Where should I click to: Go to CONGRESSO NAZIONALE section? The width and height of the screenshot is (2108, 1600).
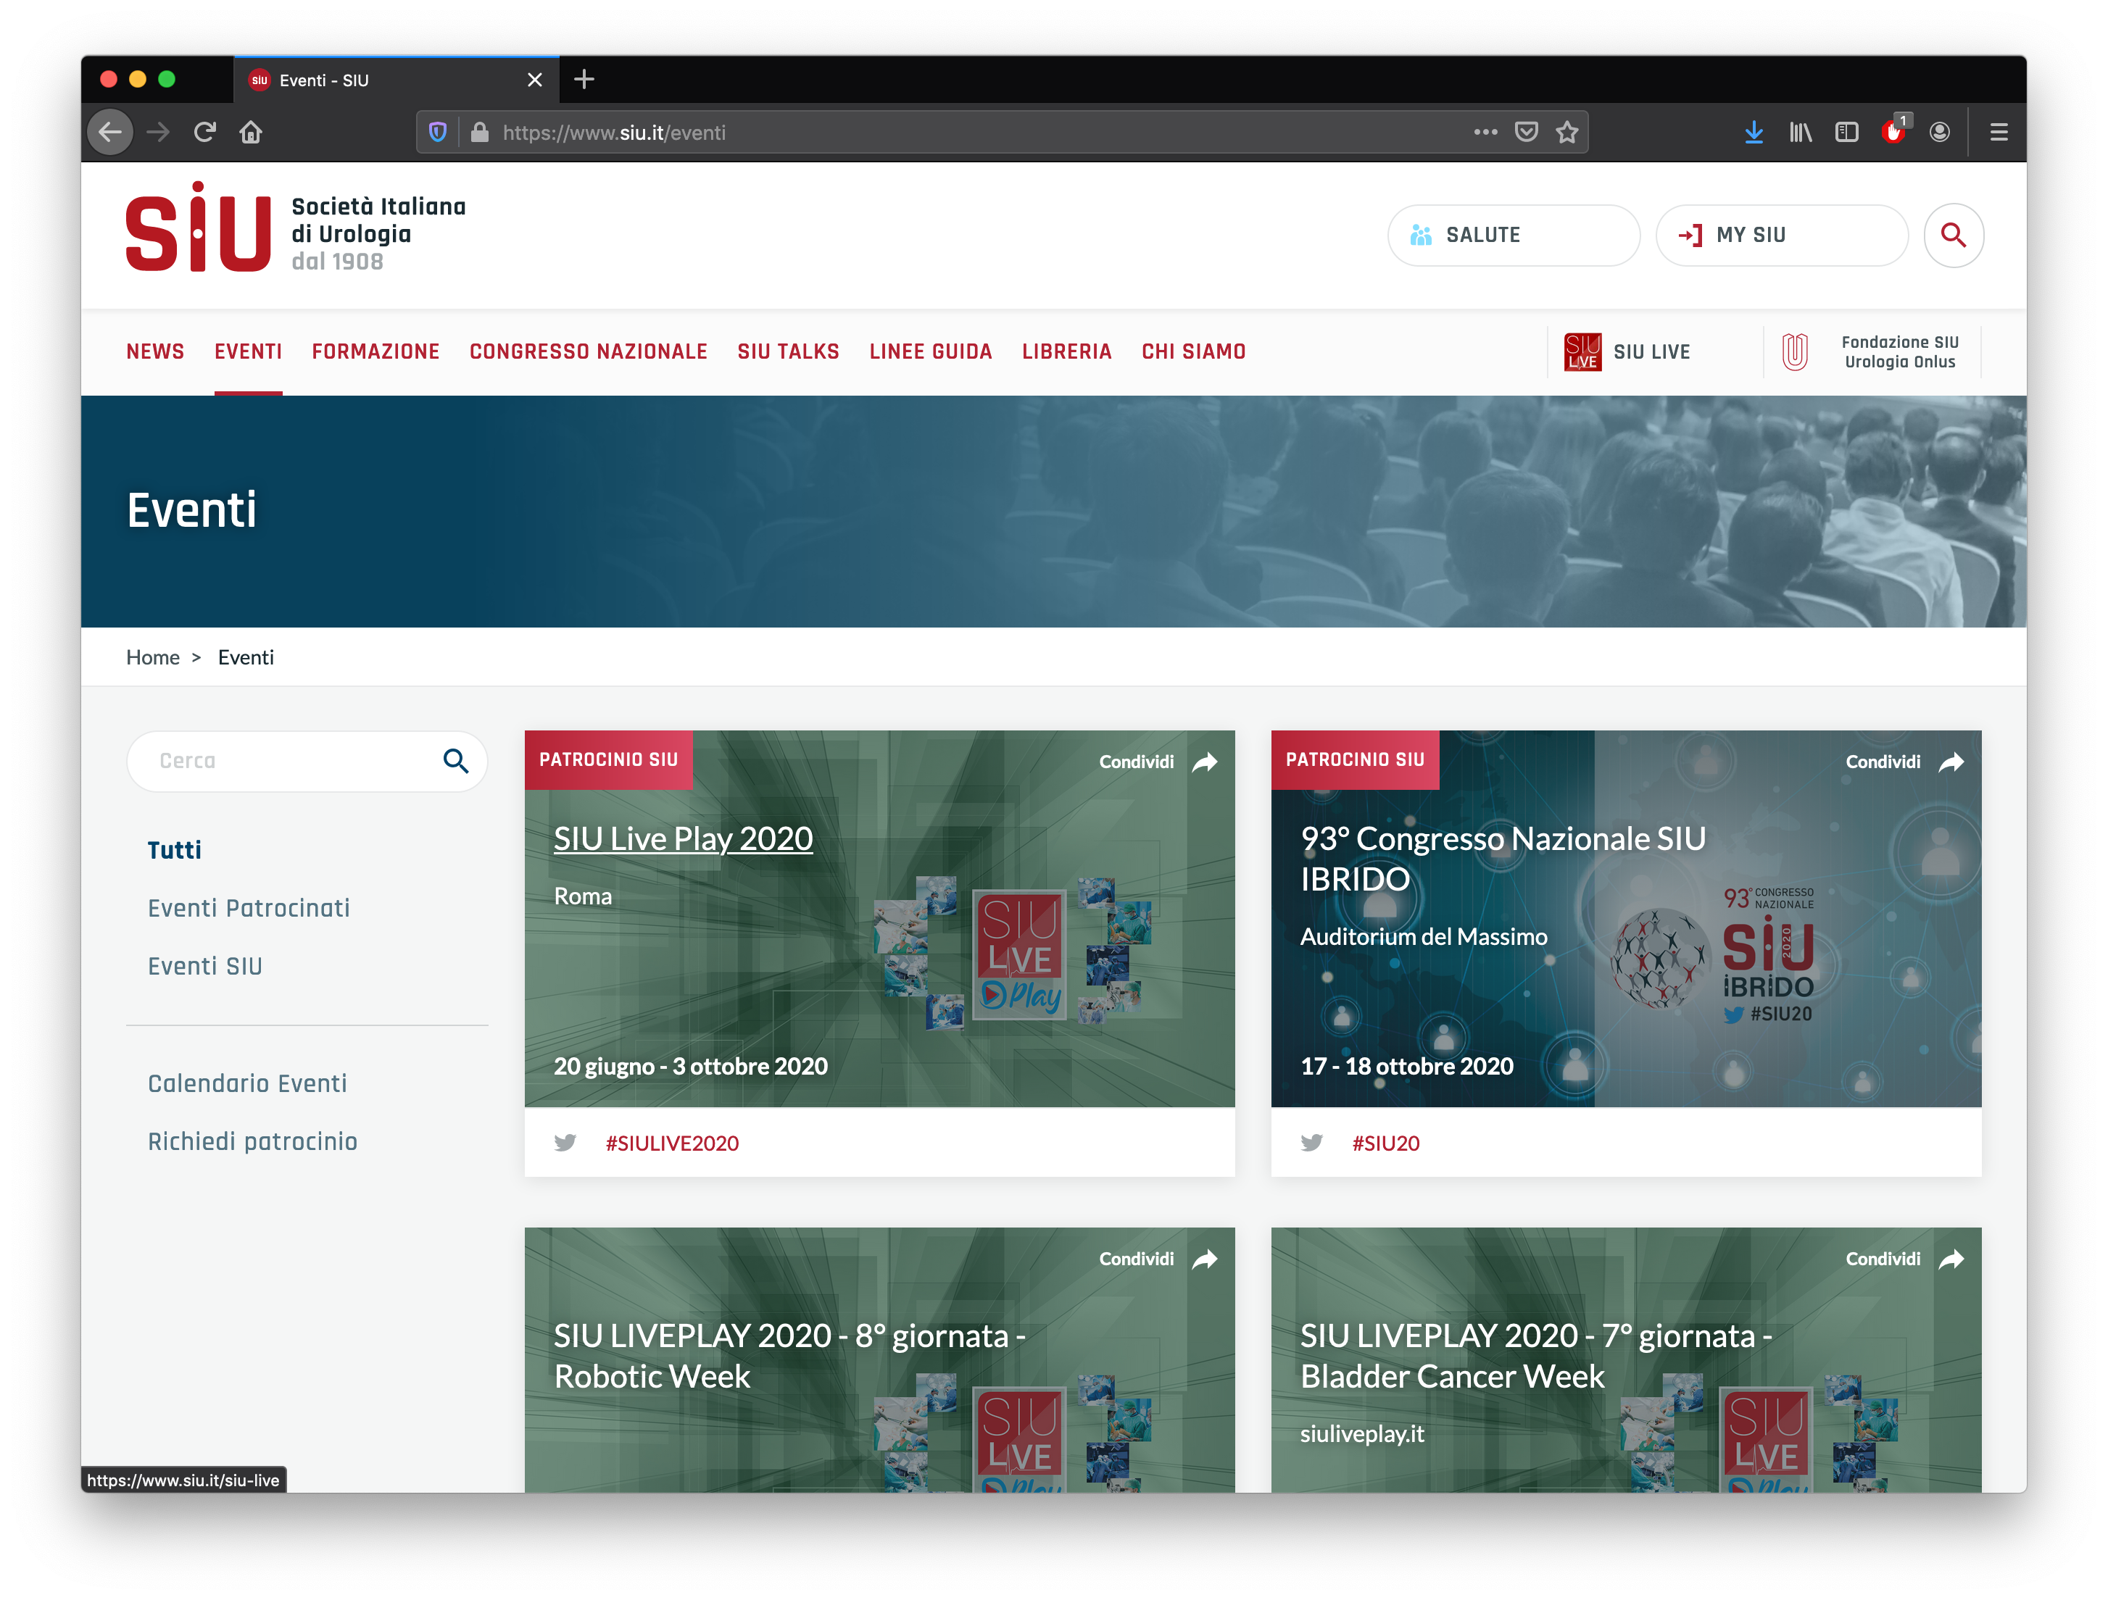589,351
